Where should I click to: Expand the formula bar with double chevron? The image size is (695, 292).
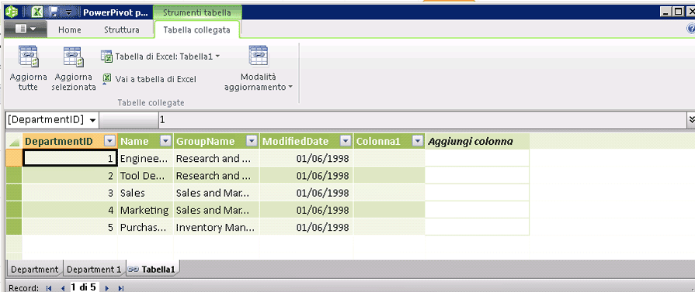(x=691, y=119)
